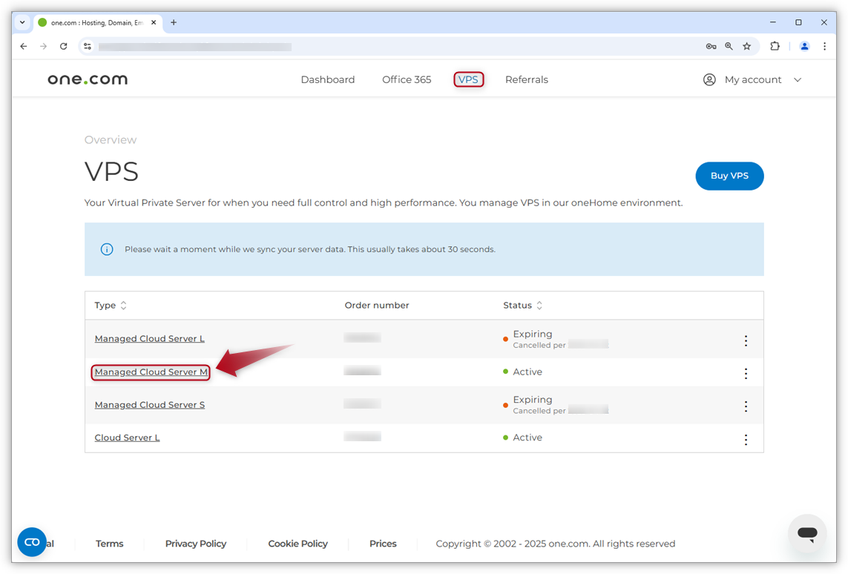Reload the page with the refresh icon
The image size is (848, 574).
(63, 46)
